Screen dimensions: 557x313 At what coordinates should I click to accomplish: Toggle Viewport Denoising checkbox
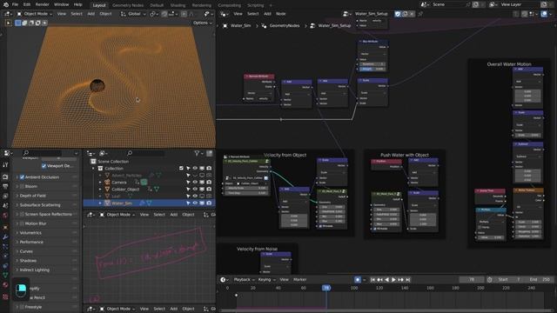point(44,166)
